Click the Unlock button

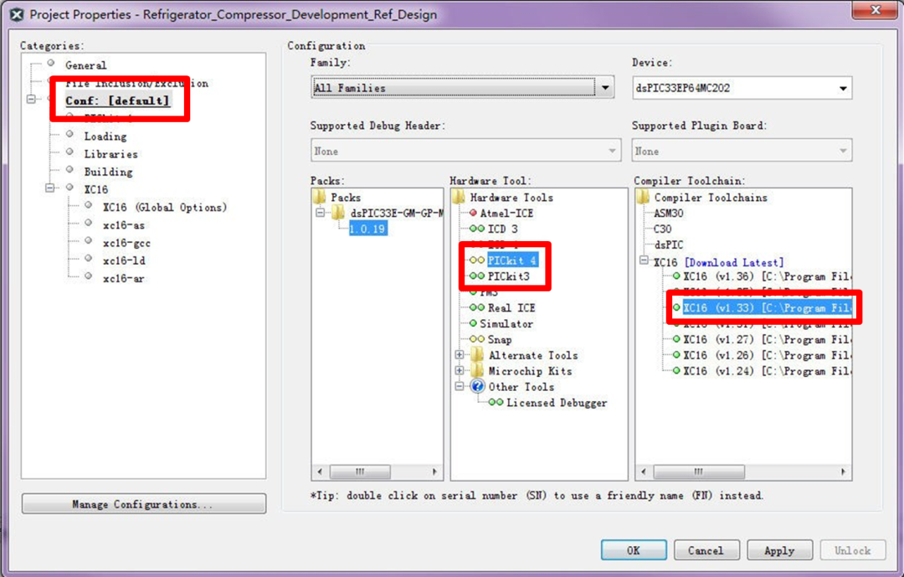pyautogui.click(x=853, y=550)
